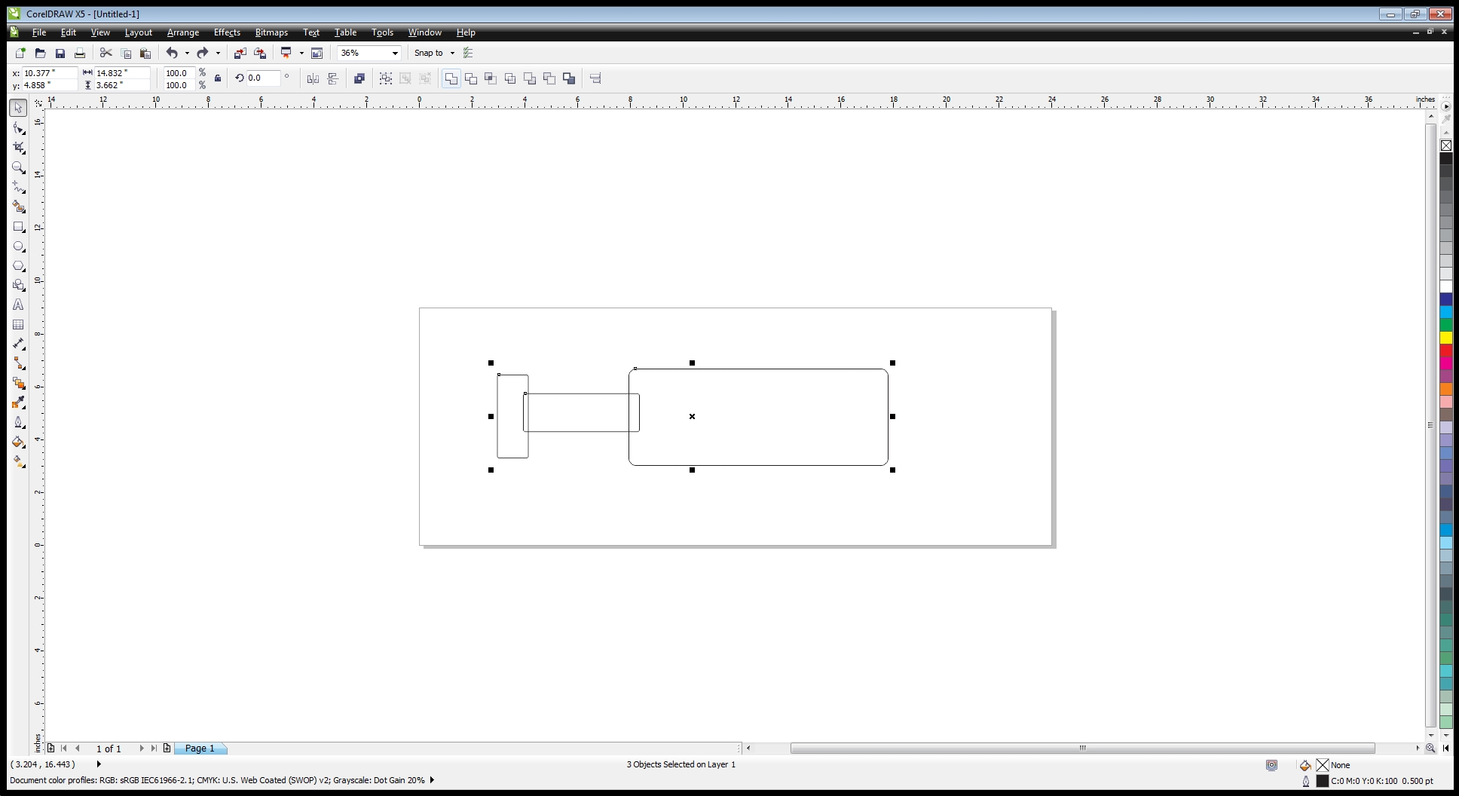The width and height of the screenshot is (1459, 796).
Task: Select the Shape tool
Action: coord(18,128)
